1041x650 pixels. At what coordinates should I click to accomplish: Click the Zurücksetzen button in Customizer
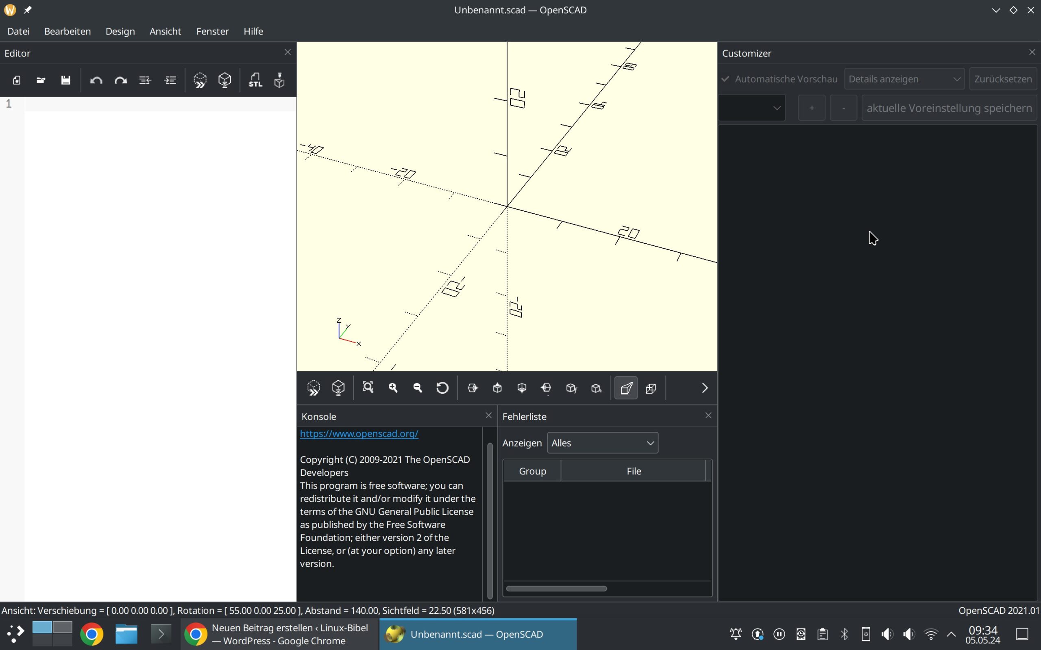coord(1003,79)
